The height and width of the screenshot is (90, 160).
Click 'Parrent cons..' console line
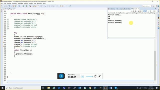pyautogui.click(x=114, y=15)
